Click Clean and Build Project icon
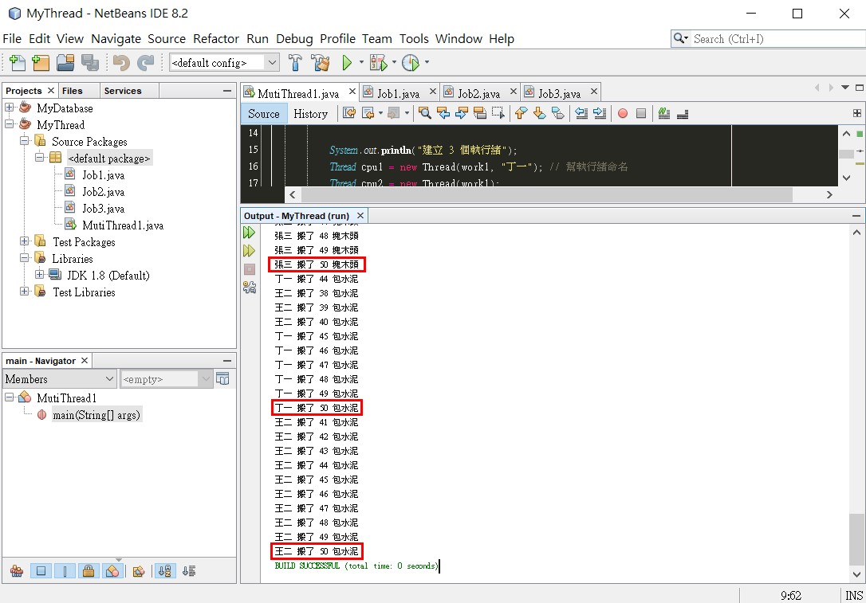This screenshot has height=603, width=866. coord(321,63)
